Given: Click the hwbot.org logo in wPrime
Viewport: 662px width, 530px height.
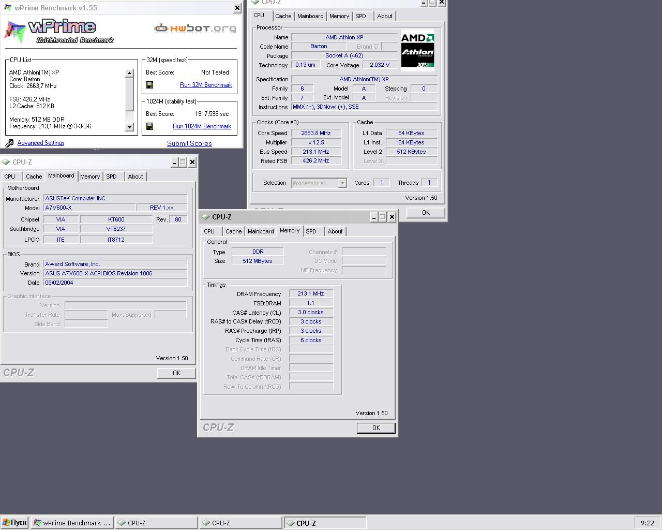Looking at the screenshot, I should pyautogui.click(x=195, y=28).
